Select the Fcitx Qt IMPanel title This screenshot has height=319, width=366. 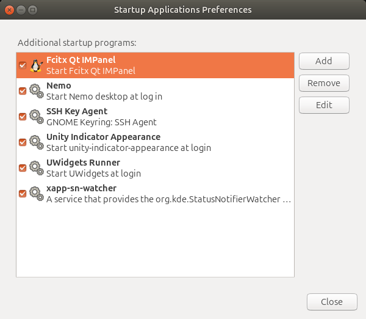click(81, 60)
